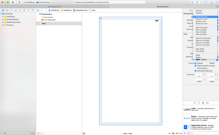Toggle the Opaque checkbox
Screen dimensions: 219x135
point(196,63)
